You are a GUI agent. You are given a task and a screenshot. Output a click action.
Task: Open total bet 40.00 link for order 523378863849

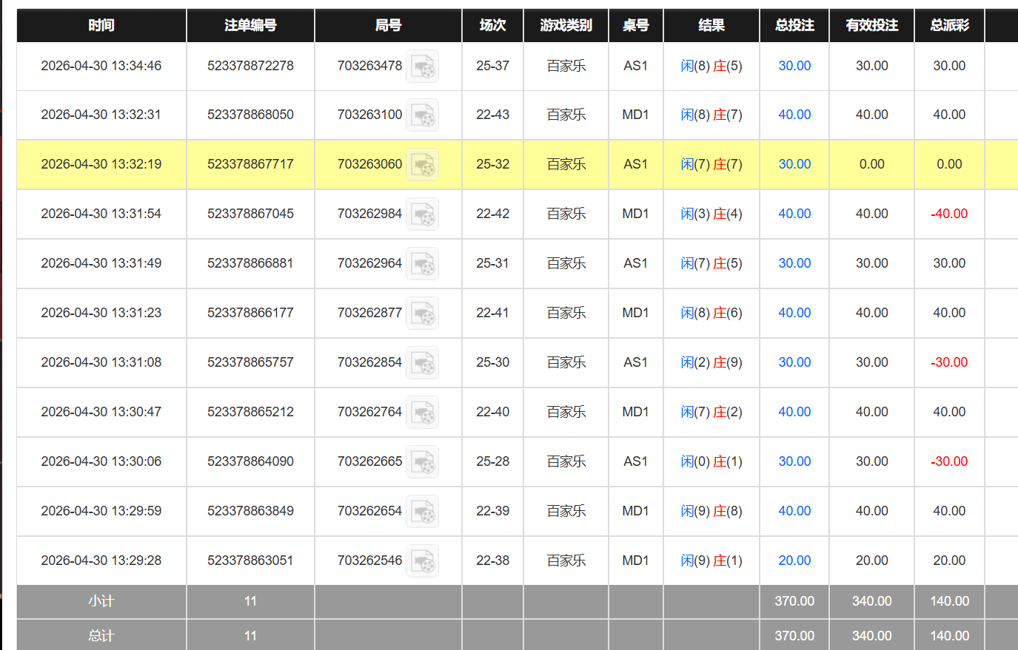tap(794, 511)
